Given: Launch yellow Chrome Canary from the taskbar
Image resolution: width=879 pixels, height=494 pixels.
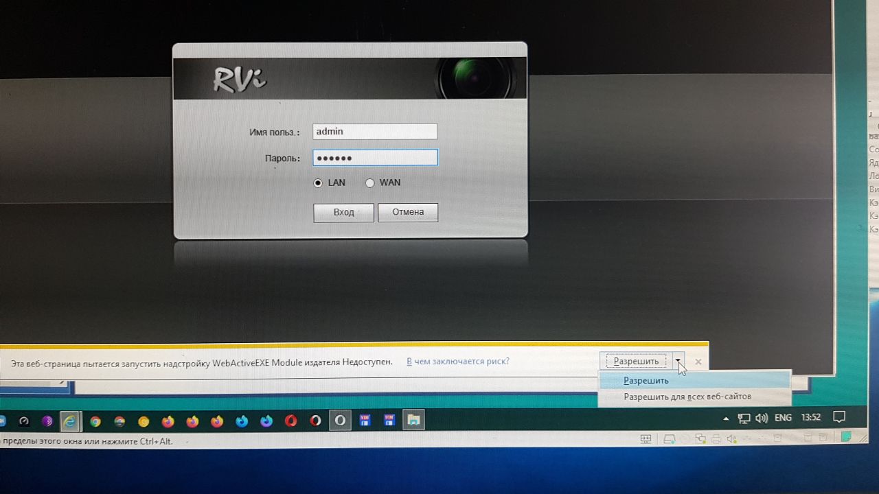Looking at the screenshot, I should click(x=144, y=421).
